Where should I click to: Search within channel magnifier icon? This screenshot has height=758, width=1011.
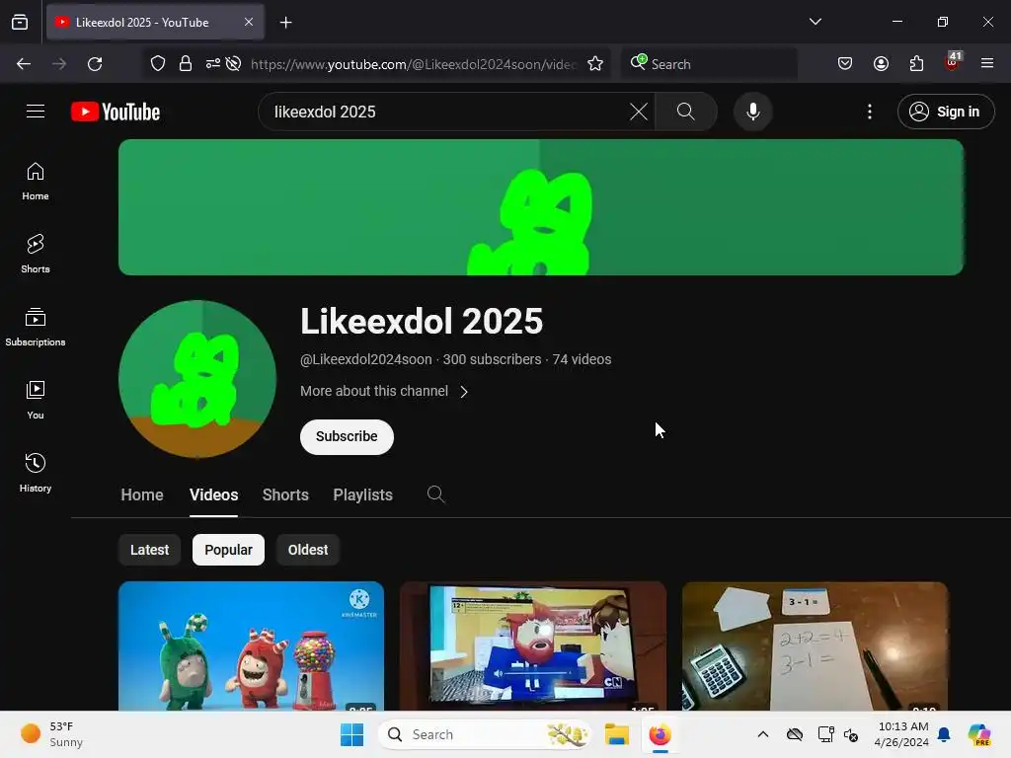point(435,494)
